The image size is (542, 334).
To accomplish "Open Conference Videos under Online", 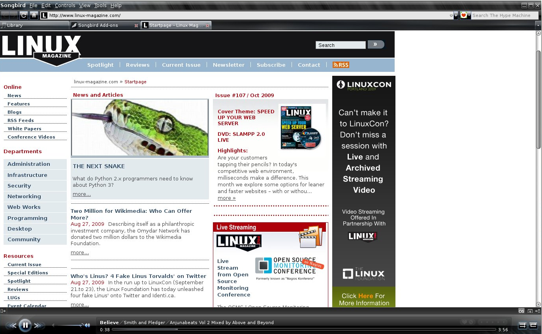I will coord(31,137).
